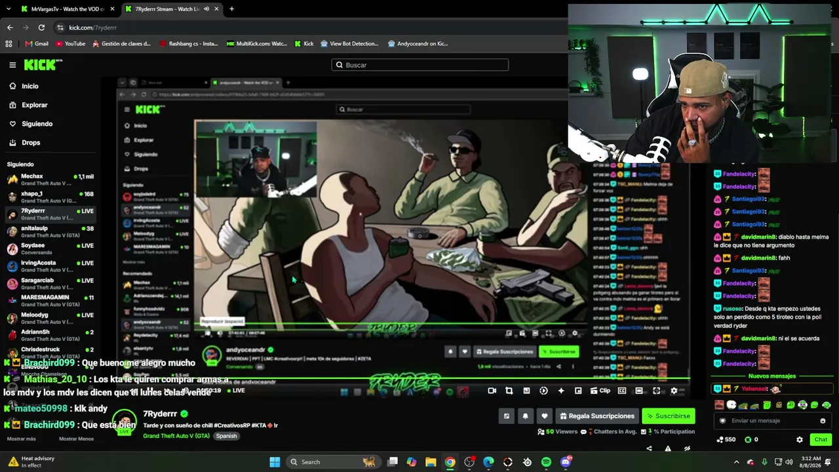Open Mechax channel in following list
This screenshot has height=472, width=839.
(50, 180)
